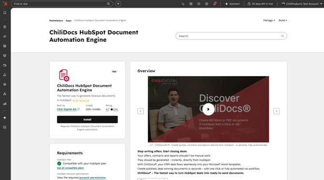Open the phone calling icon

183,4
